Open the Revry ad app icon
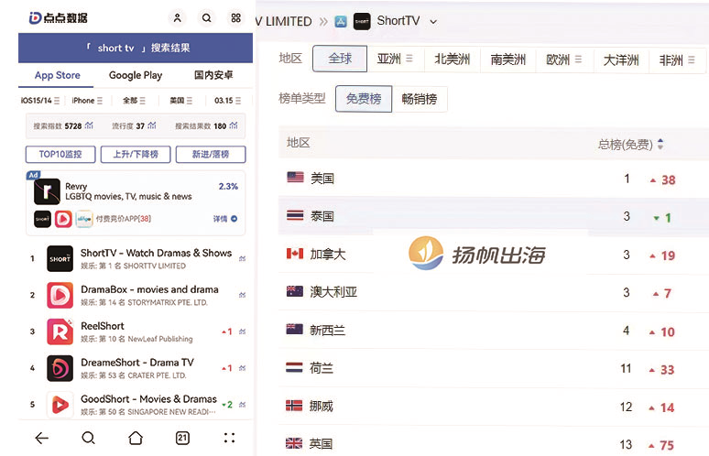Image resolution: width=709 pixels, height=456 pixels. pos(47,191)
